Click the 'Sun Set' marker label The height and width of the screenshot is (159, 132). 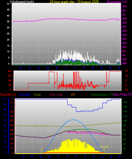coord(103,147)
